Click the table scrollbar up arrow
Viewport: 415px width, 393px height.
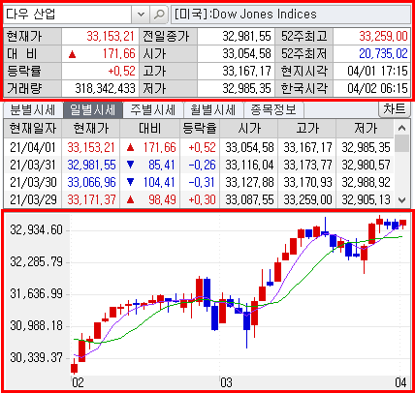click(401, 128)
